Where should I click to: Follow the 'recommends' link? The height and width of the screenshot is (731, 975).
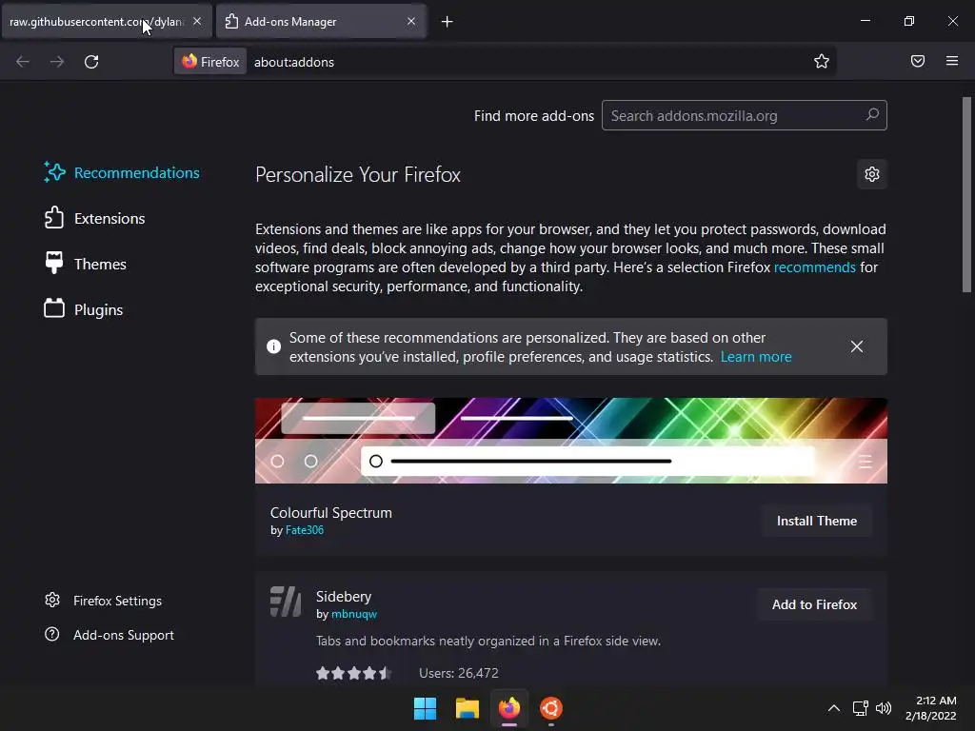coord(815,267)
